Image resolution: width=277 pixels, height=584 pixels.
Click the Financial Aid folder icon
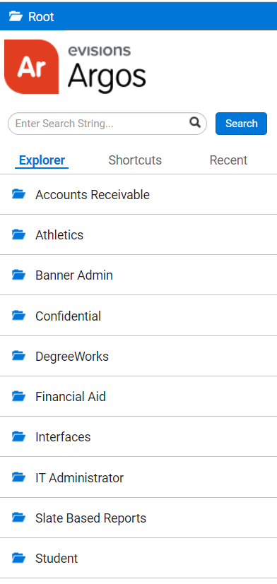click(x=18, y=396)
